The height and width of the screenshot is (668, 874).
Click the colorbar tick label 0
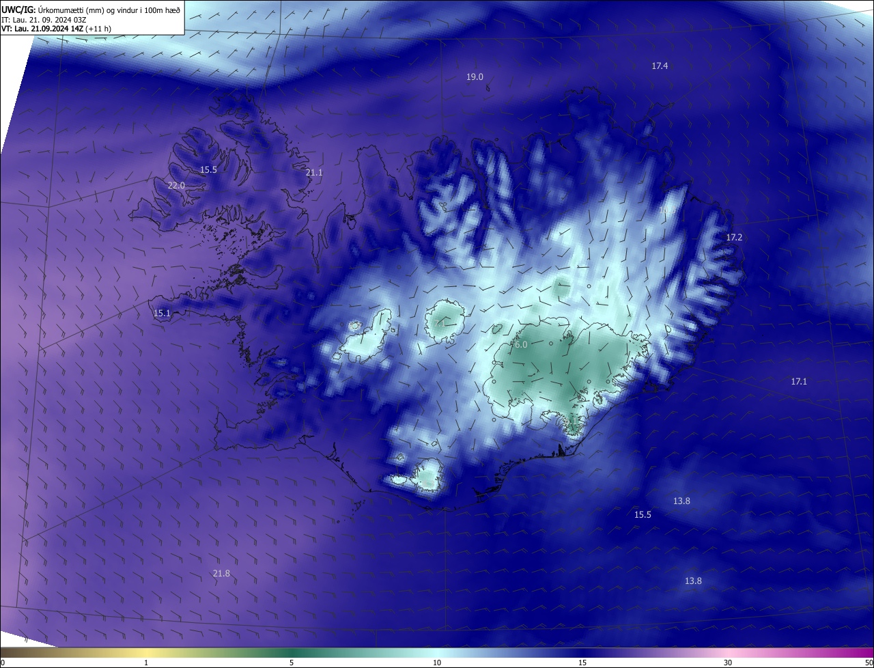point(3,663)
